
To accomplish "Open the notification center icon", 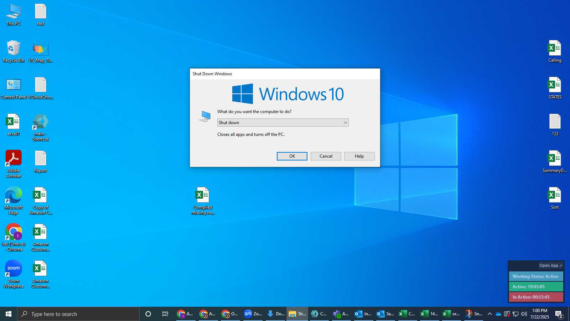I will pyautogui.click(x=559, y=314).
